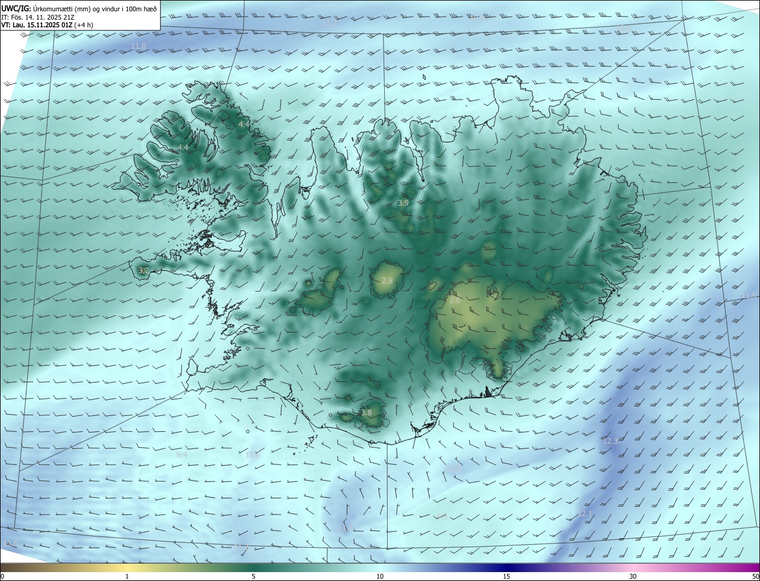Viewport: 760px width, 581px height.
Task: Click the 9.4 value label over the sea
Action: tap(182, 455)
